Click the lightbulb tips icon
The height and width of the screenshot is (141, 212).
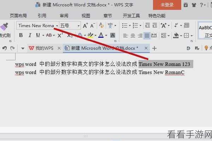coord(206,48)
